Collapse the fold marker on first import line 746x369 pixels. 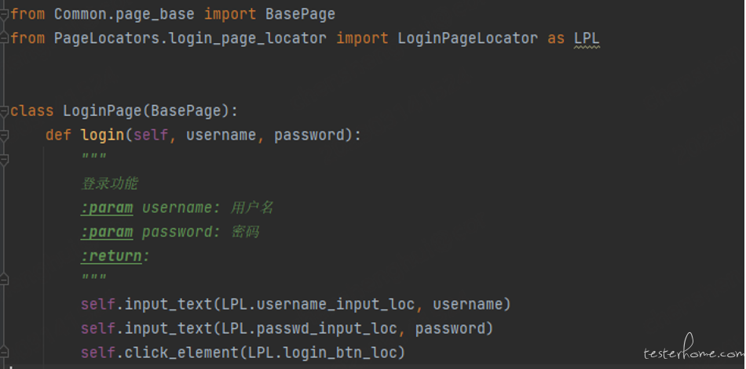[4, 14]
